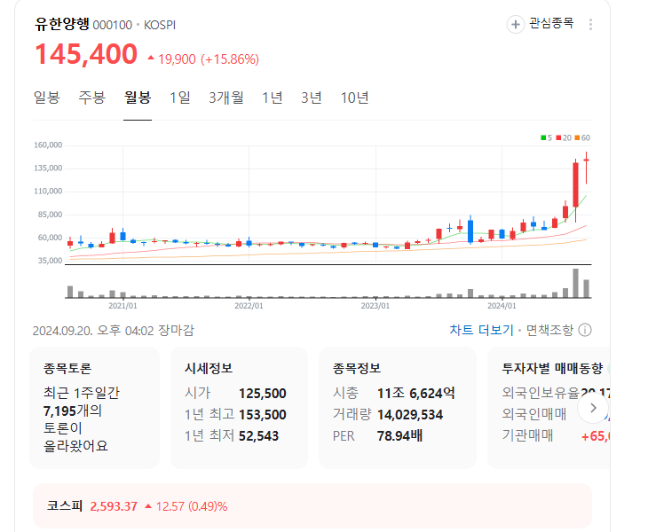Click the 2023/01 x-axis date label

(x=375, y=306)
